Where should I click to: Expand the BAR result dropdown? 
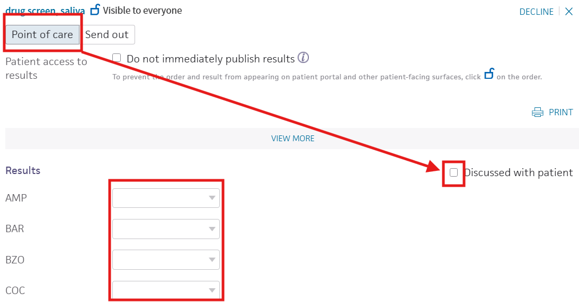166,229
